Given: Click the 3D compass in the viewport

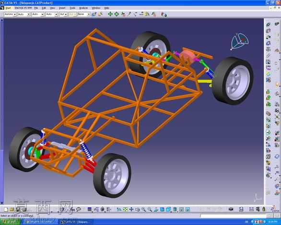Looking at the screenshot, I should 239,41.
